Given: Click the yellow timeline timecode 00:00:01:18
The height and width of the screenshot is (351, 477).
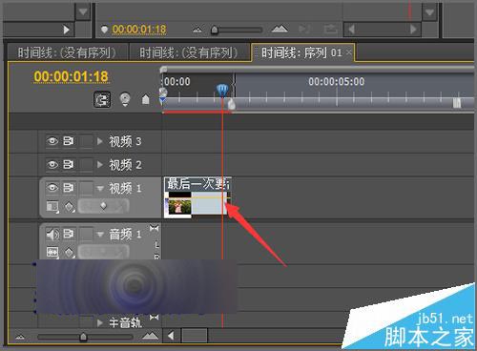Looking at the screenshot, I should tap(71, 77).
